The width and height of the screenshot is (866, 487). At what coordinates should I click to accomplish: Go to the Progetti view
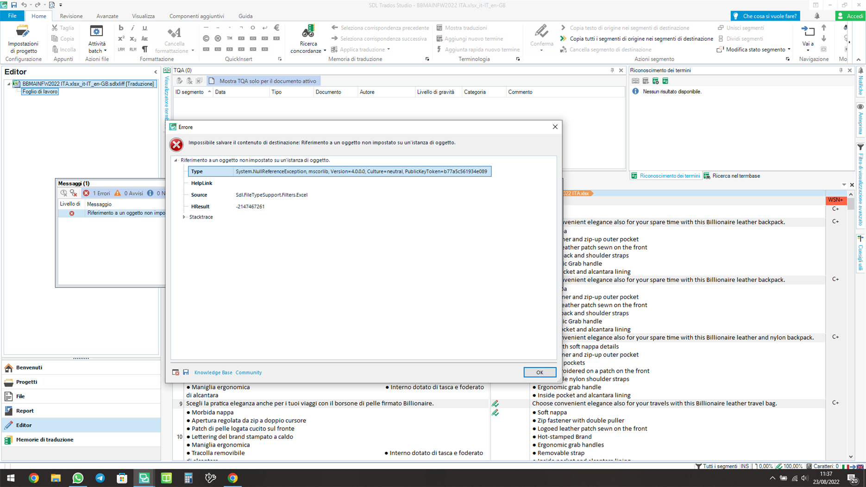[x=81, y=382]
